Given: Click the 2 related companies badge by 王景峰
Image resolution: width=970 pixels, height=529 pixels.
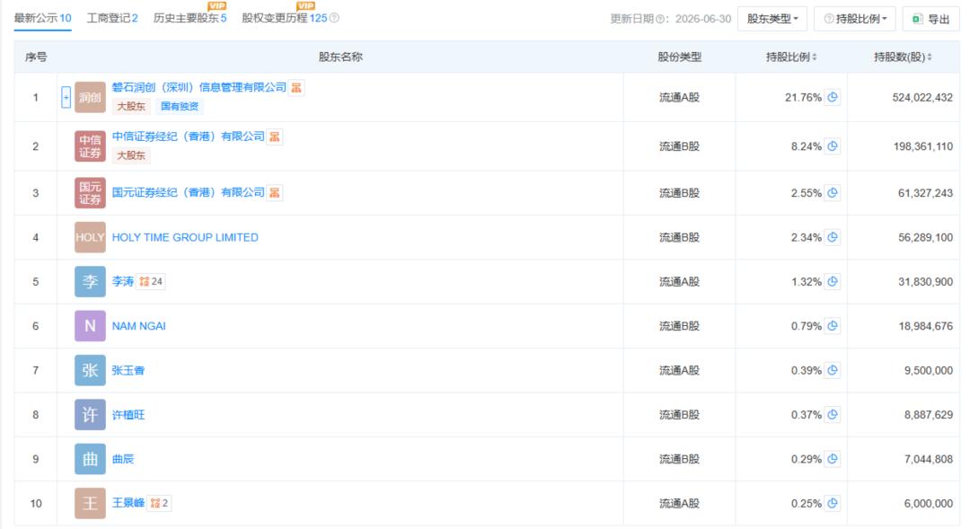Looking at the screenshot, I should coord(160,503).
